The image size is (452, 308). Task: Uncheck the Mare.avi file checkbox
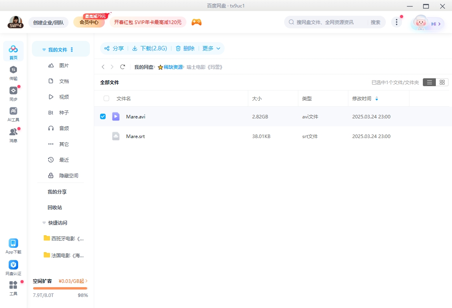point(103,116)
